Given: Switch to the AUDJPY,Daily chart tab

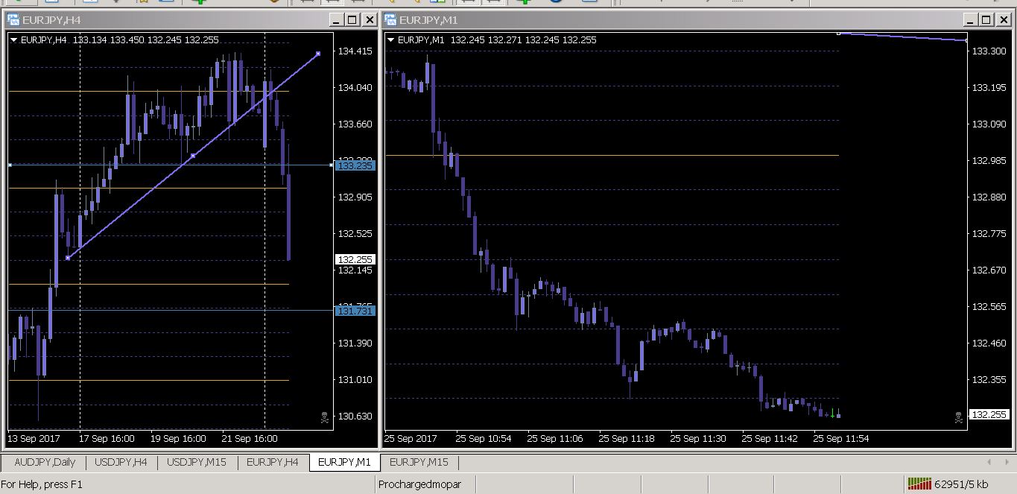Looking at the screenshot, I should coord(45,462).
